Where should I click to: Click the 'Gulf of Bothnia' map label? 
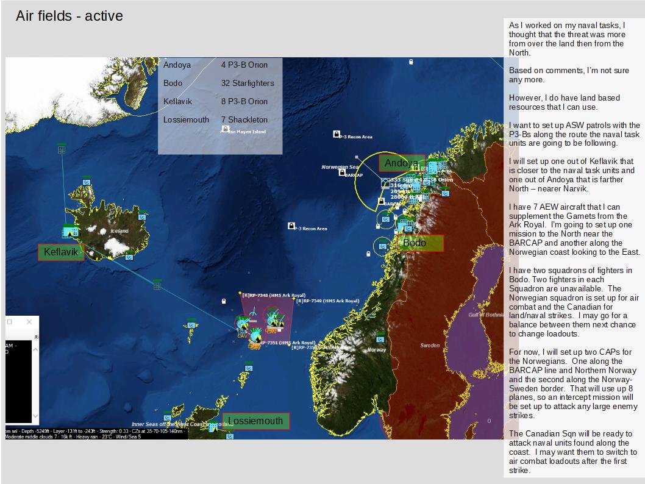coord(486,315)
